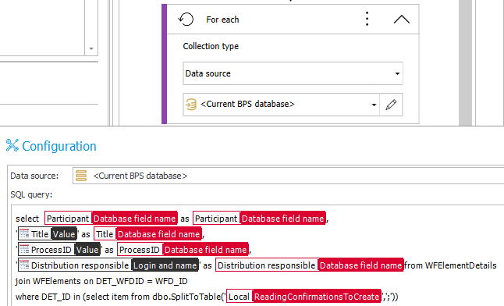Click the 'where DET_ID in' query text
The image size is (504, 306).
[48, 297]
